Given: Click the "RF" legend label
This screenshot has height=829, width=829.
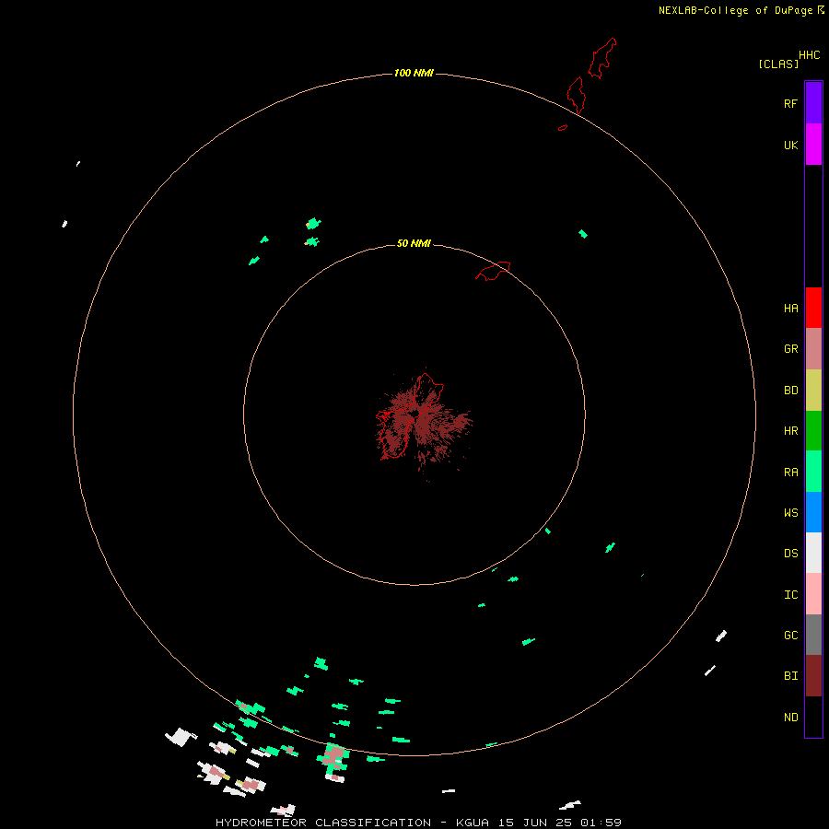Looking at the screenshot, I should 791,103.
